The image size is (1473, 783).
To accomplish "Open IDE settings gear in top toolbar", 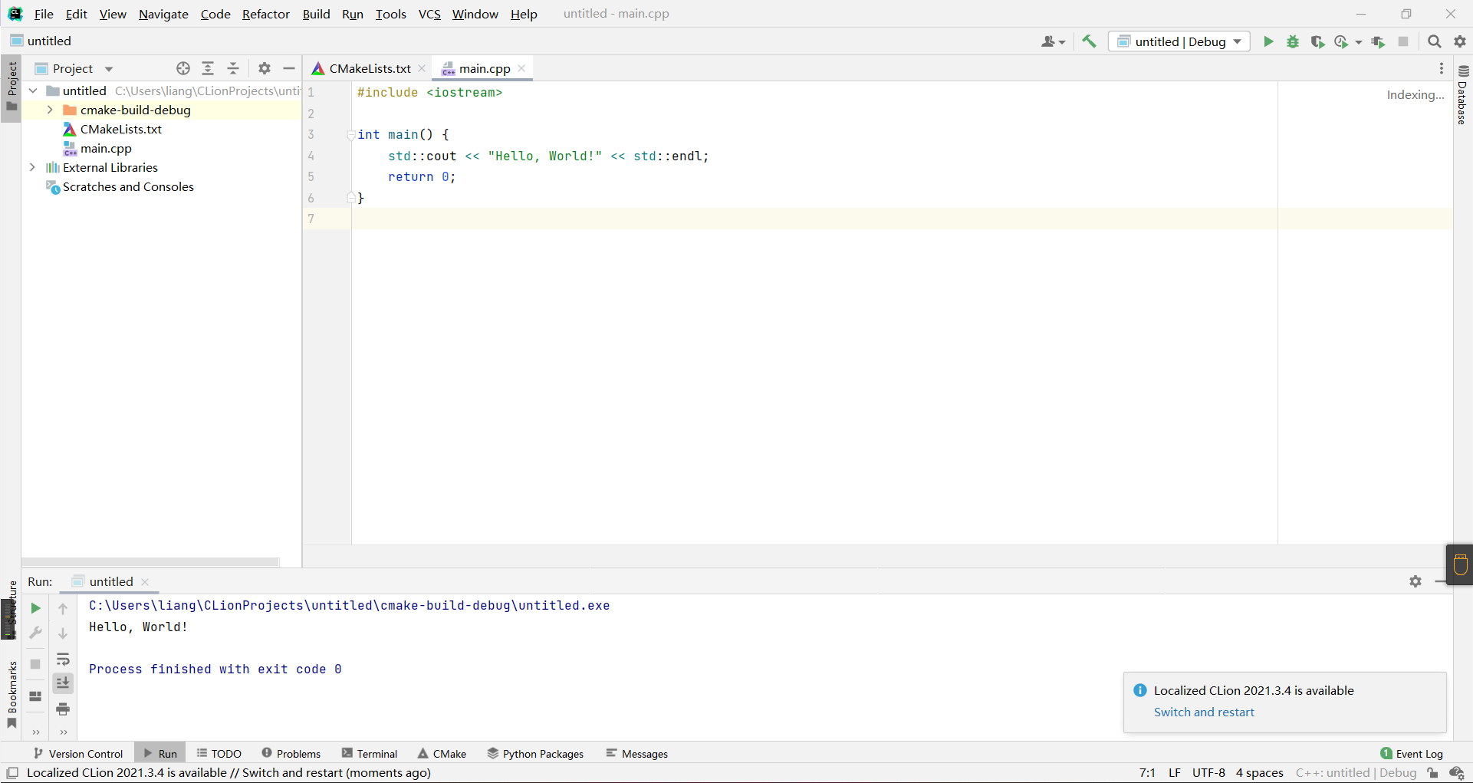I will tap(1460, 41).
